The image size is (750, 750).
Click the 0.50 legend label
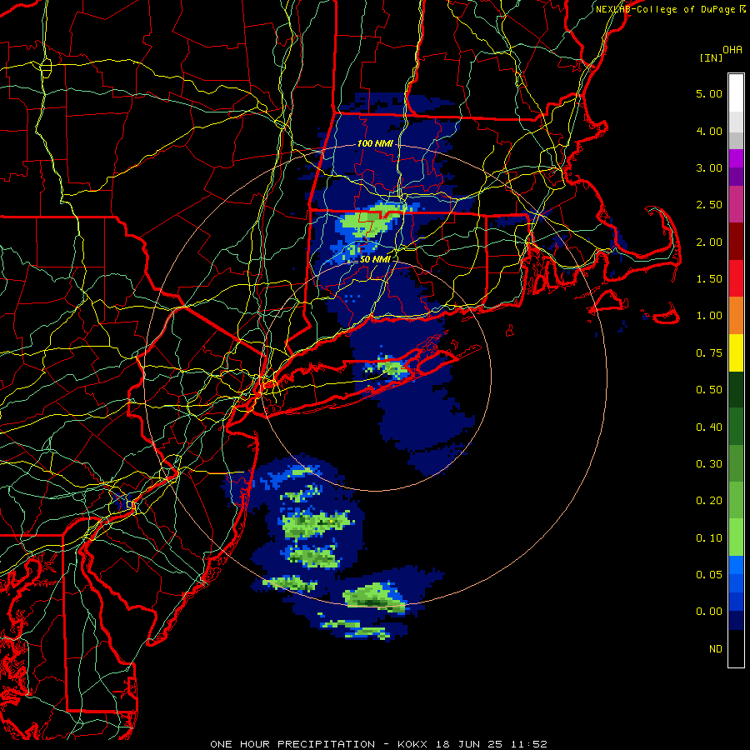[x=709, y=390]
